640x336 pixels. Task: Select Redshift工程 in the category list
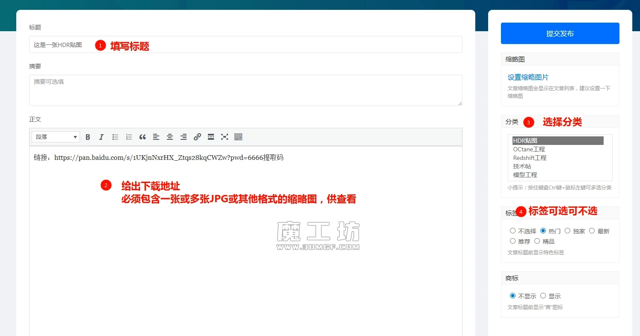(x=530, y=158)
